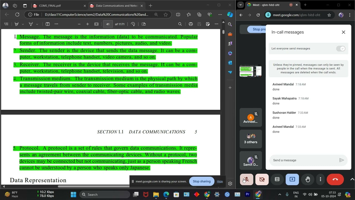
Task: Open Edge Settings and more menu
Action: coord(220,14)
